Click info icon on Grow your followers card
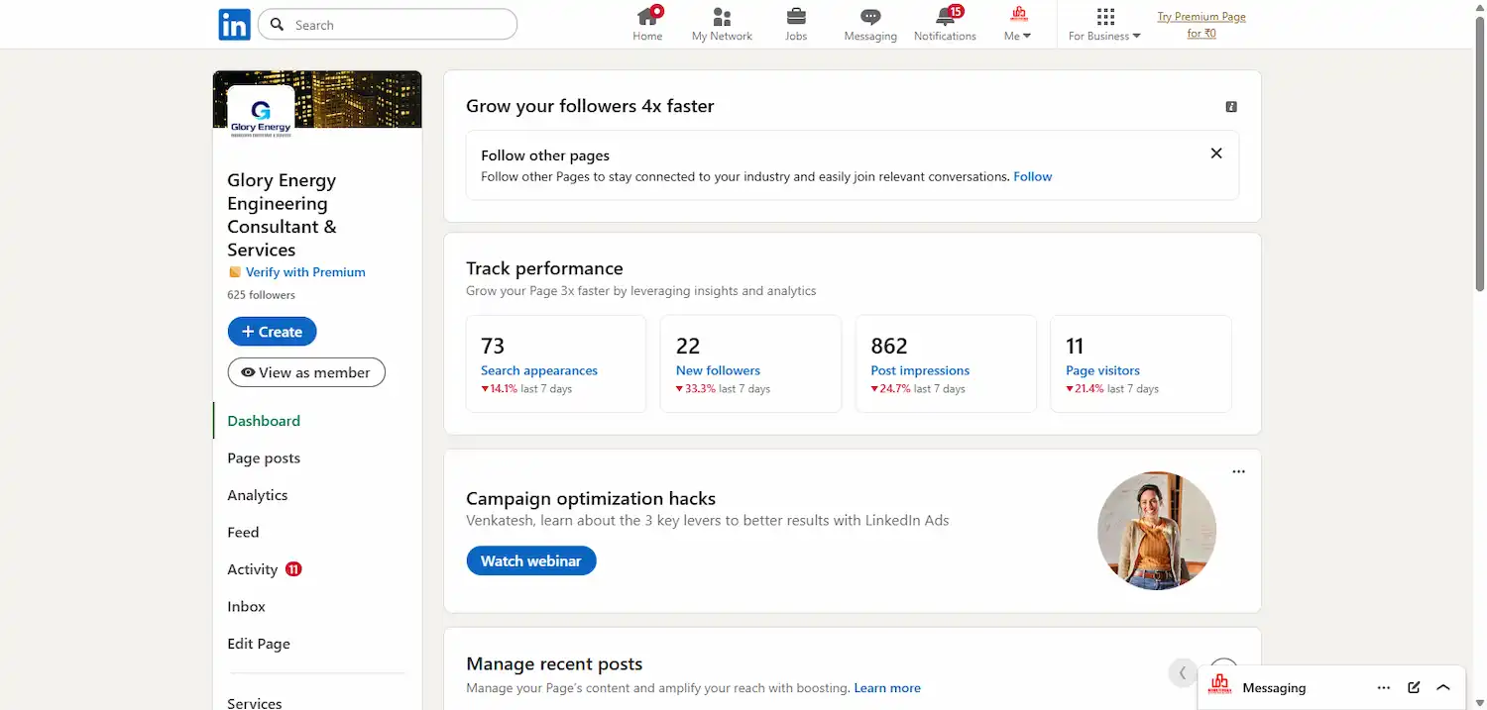The width and height of the screenshot is (1487, 710). [1231, 106]
